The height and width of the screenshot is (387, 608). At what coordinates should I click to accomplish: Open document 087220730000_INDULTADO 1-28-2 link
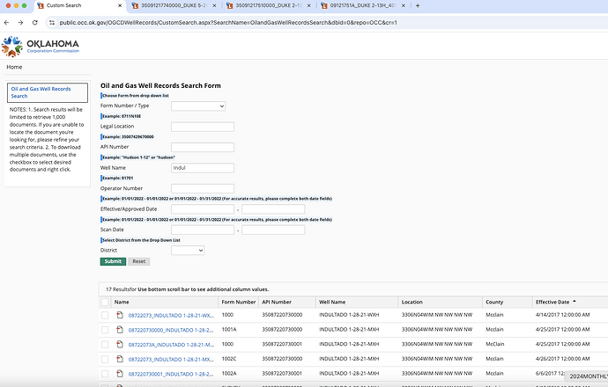coord(171,330)
